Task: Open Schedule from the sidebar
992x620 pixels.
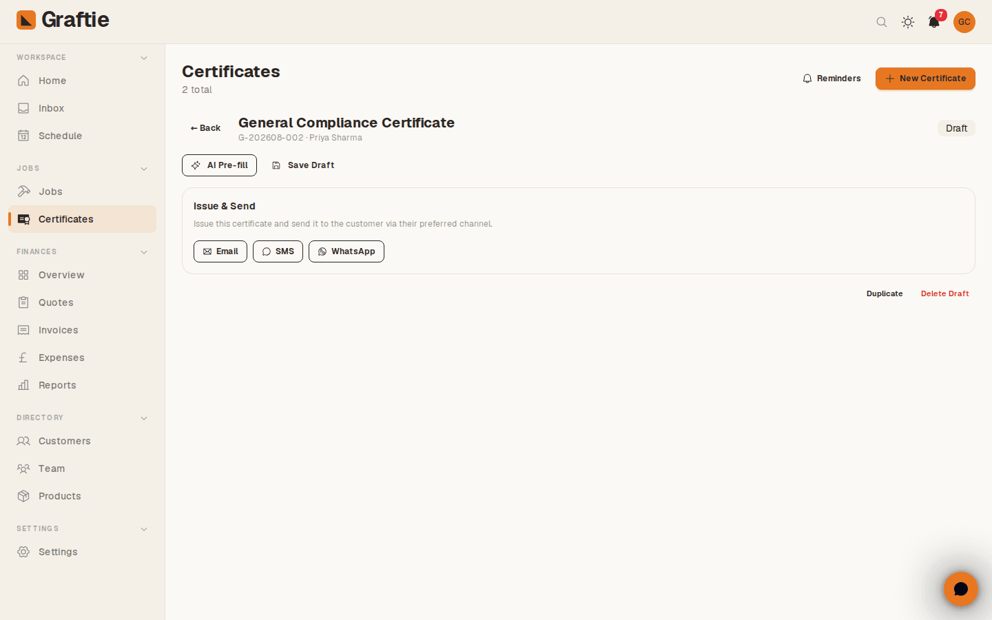Action: tap(82, 136)
